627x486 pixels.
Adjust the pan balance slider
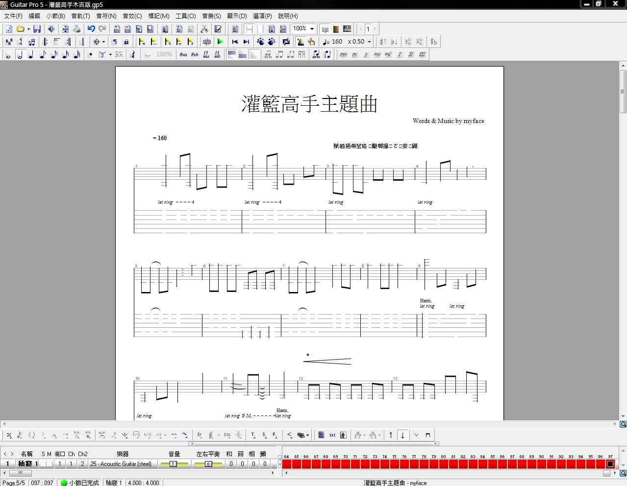click(x=208, y=464)
